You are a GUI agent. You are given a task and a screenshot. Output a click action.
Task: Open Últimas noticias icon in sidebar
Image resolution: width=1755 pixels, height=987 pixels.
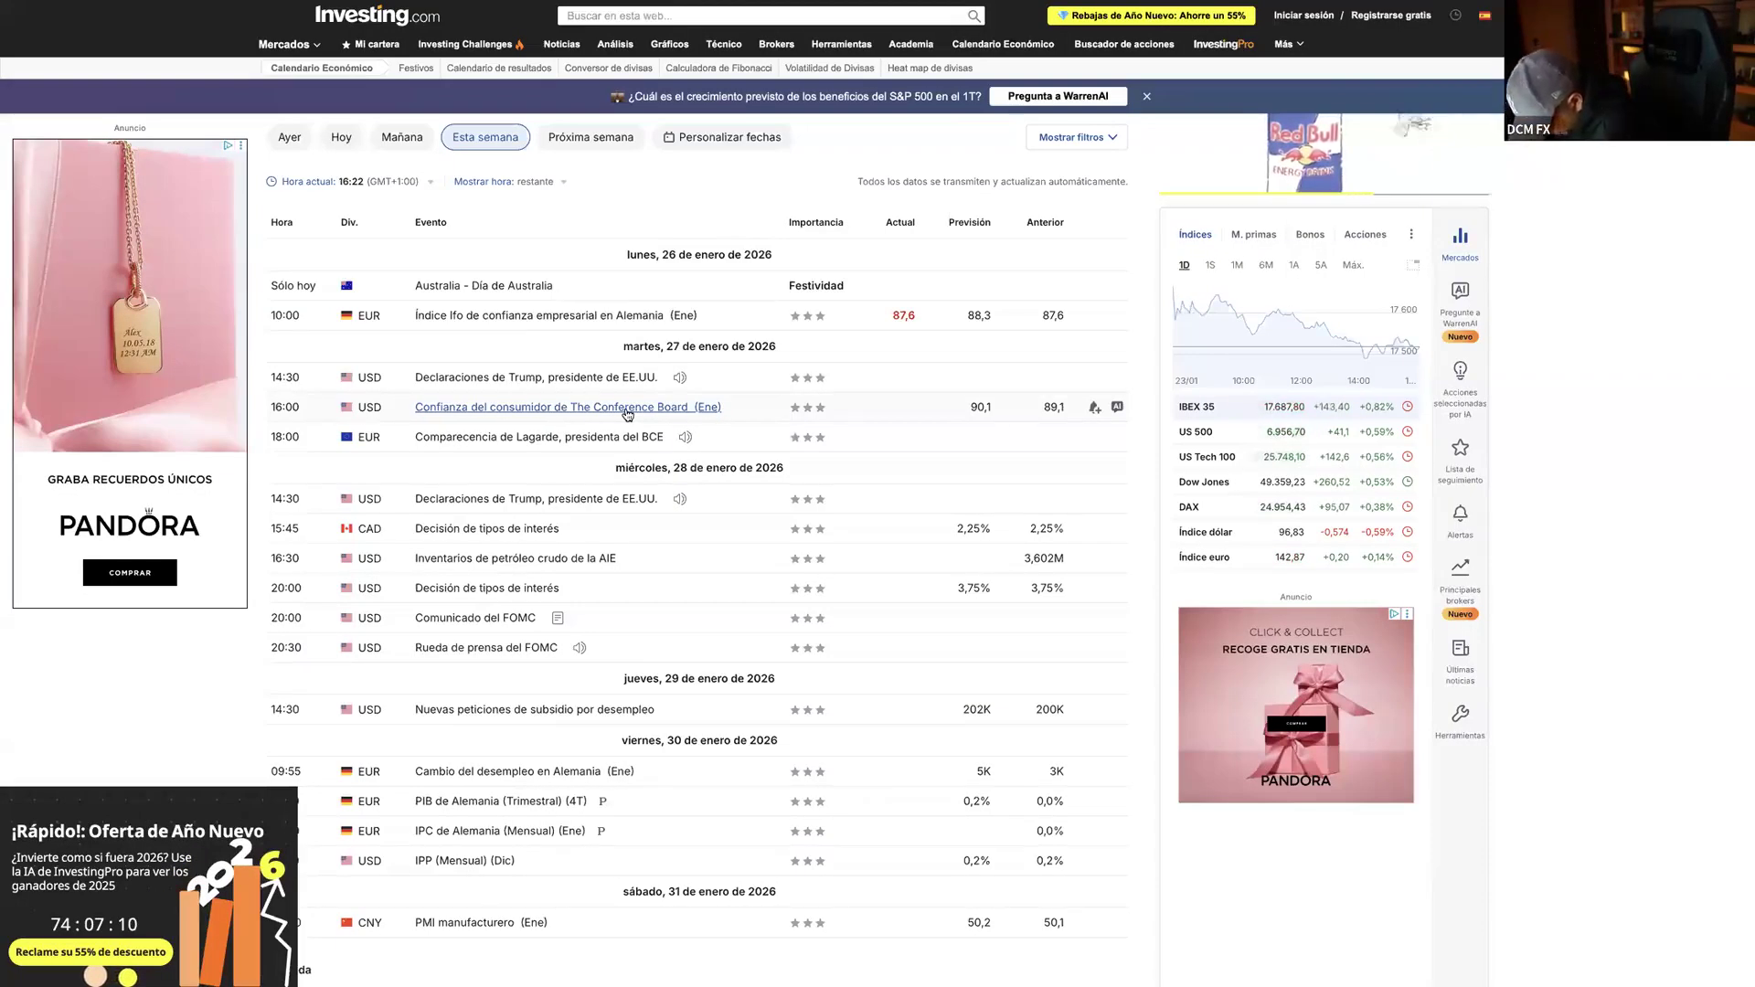(x=1460, y=649)
